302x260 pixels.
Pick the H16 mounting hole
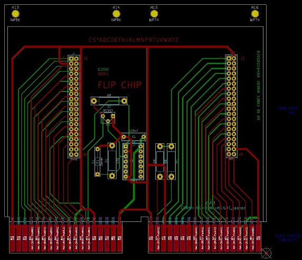coord(255,14)
